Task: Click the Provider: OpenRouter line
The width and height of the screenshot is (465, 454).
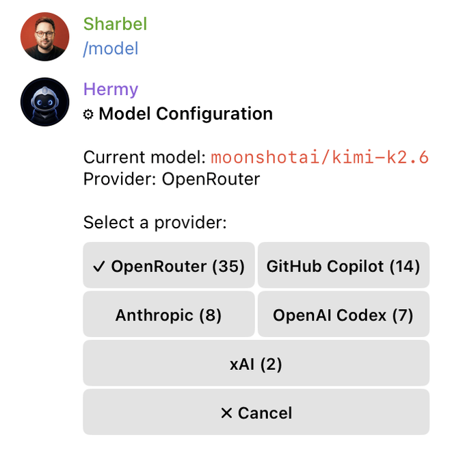Action: [x=172, y=179]
